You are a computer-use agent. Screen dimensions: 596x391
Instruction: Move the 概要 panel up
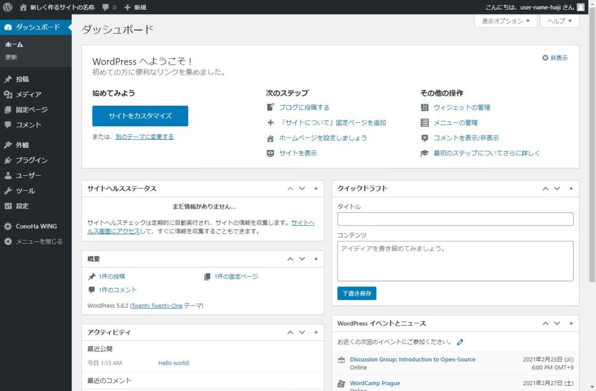pos(290,259)
